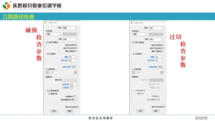This screenshot has width=215, height=121.
Task: Enable 重排刀具路径 checkbox in right dialog
Action: [163, 51]
